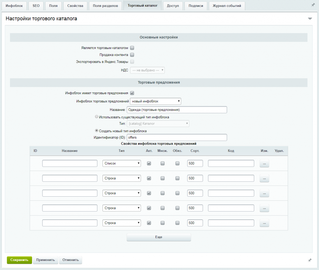319x270 pixels.
Task: Check the Множ. box in the Список row
Action: click(162, 164)
